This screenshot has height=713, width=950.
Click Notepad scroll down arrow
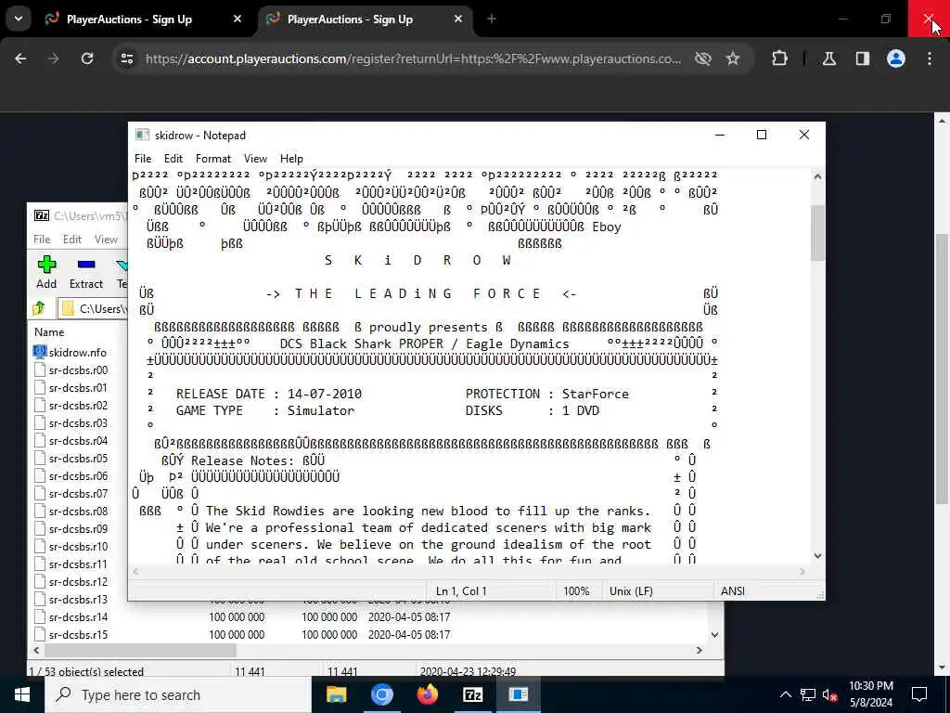[x=817, y=555]
